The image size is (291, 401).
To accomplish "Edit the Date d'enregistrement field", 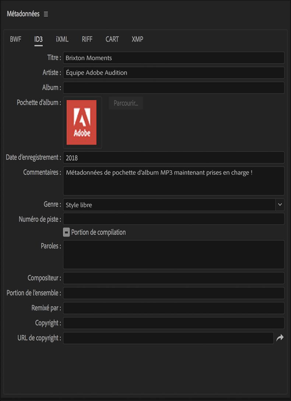I will 173,158.
